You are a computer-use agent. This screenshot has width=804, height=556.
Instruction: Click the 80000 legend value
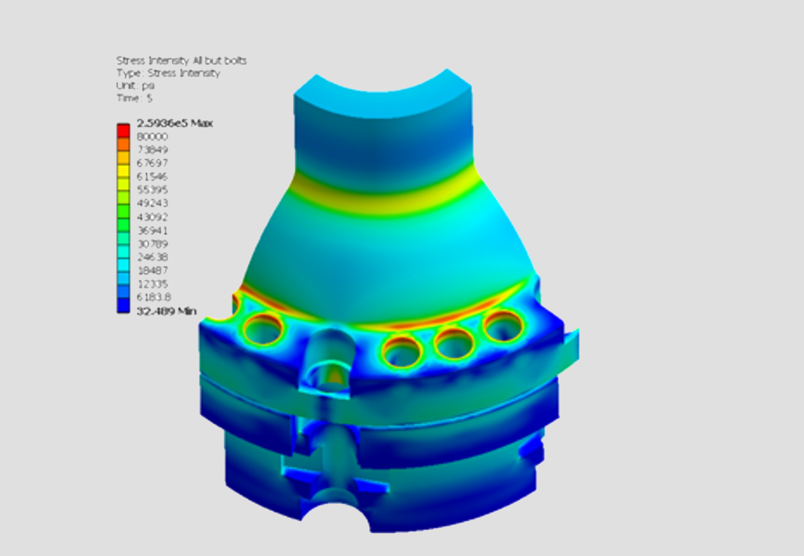(x=152, y=137)
